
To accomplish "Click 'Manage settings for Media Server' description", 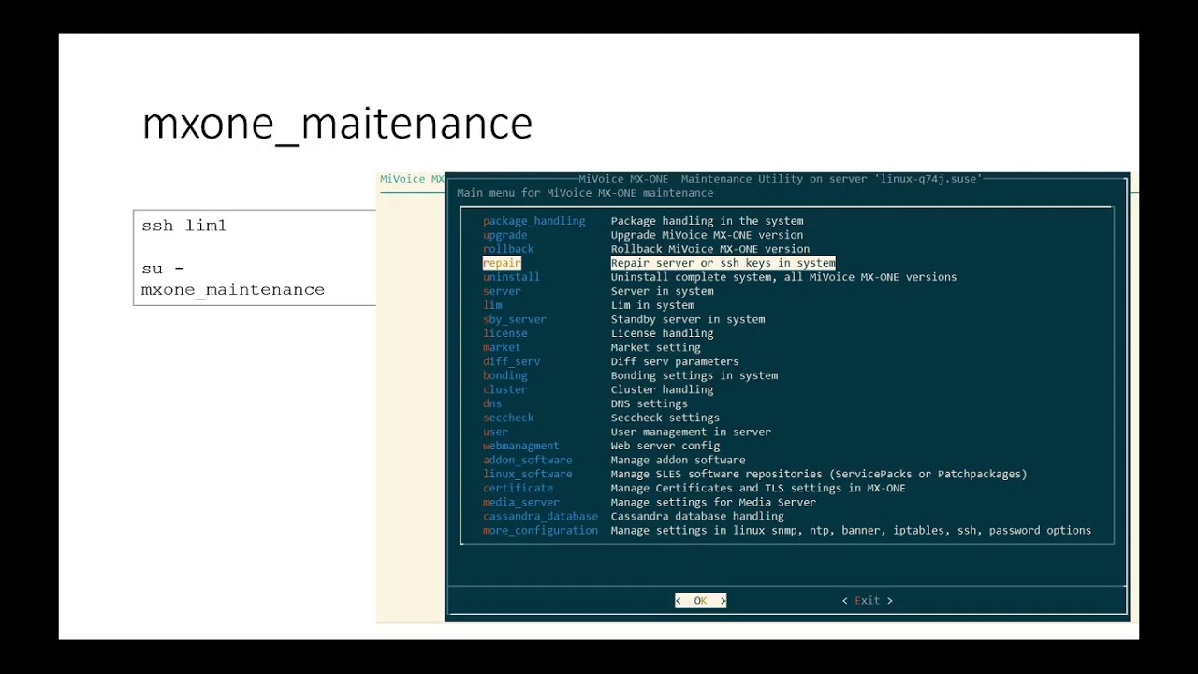I will pyautogui.click(x=713, y=502).
